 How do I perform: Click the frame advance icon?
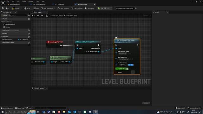tap(102, 8)
